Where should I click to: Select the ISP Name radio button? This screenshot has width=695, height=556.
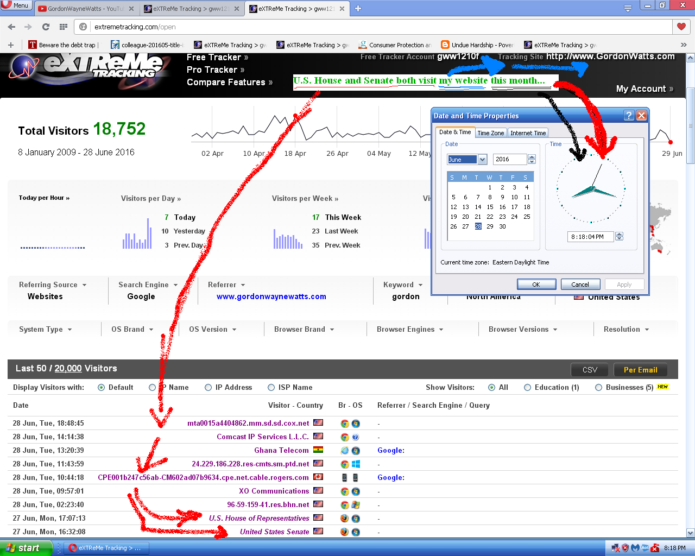271,388
